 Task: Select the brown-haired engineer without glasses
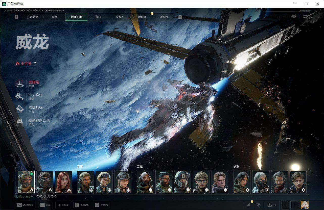220,182
